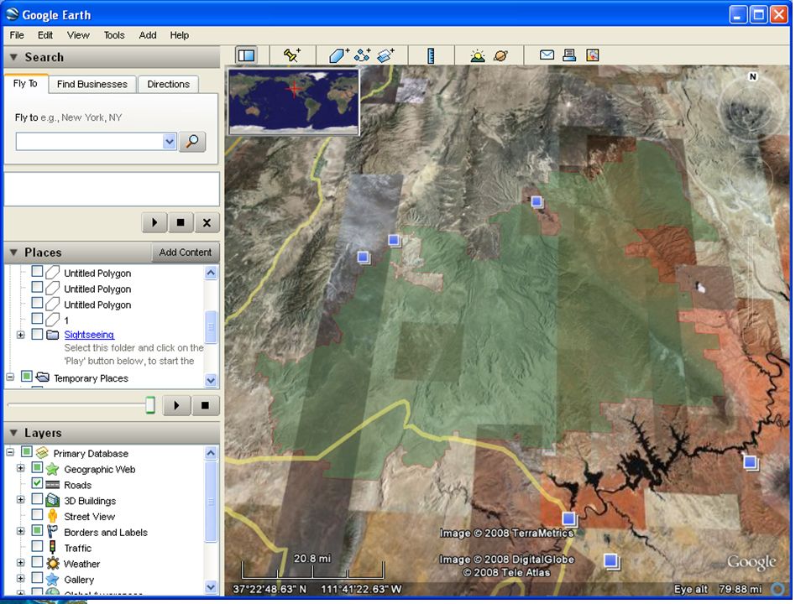Click the Temporary Places folder icon

tap(43, 377)
